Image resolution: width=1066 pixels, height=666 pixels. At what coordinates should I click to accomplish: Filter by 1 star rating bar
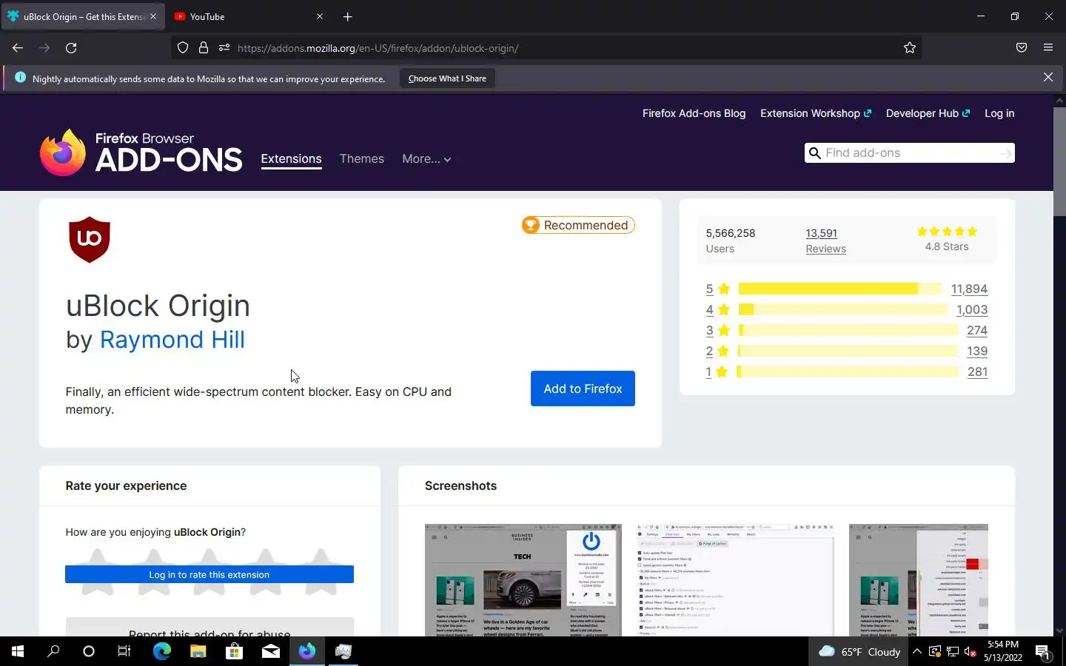(848, 371)
